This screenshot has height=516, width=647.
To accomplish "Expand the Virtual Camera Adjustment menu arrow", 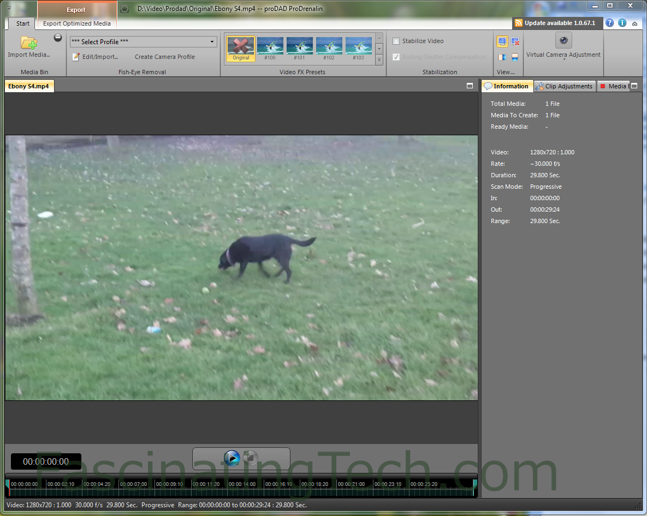I will click(564, 59).
